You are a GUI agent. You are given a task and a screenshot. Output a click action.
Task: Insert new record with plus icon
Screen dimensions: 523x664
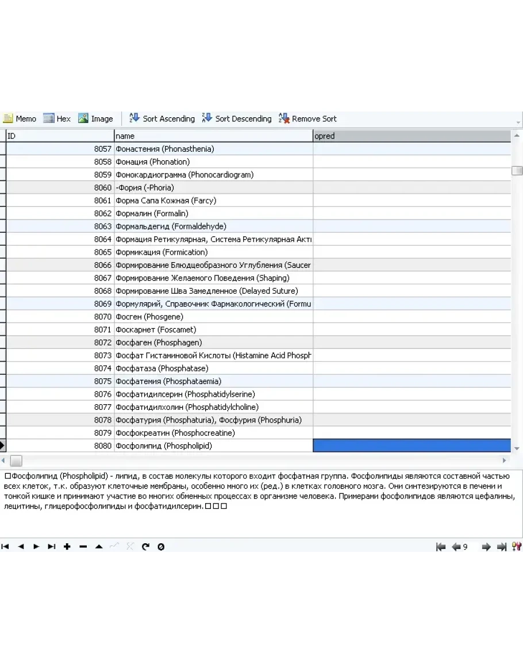click(x=67, y=547)
